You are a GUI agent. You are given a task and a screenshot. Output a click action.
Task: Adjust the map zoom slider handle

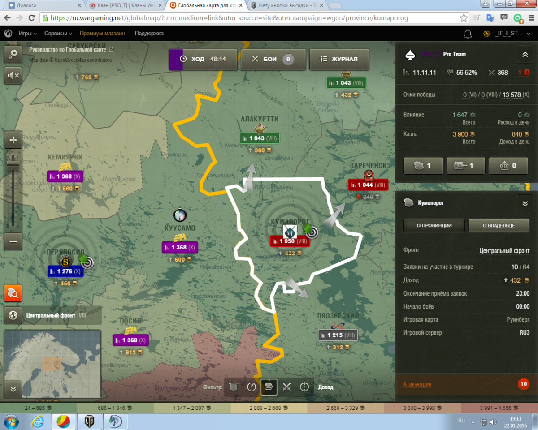[13, 164]
